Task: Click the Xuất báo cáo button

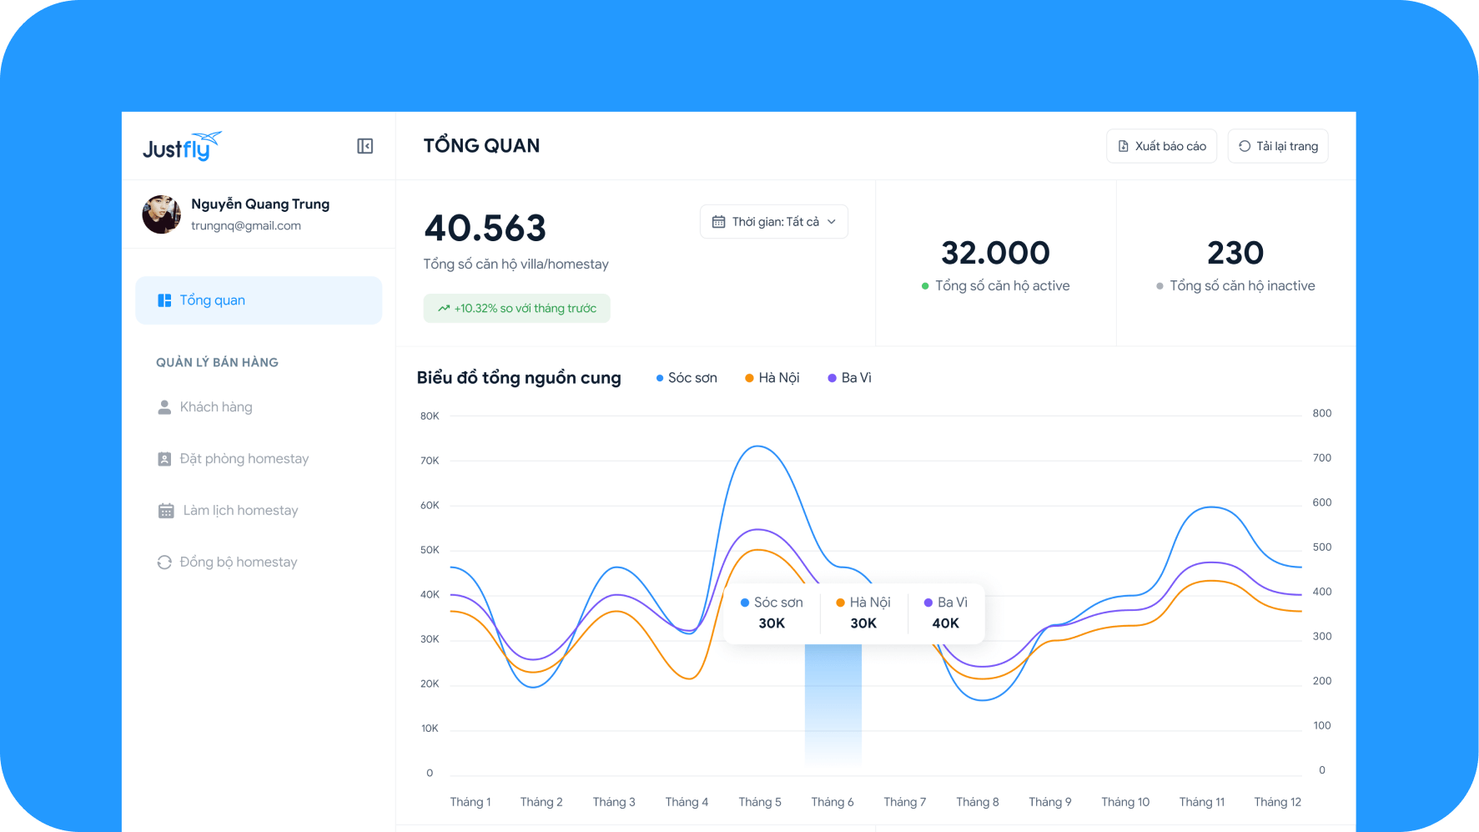Action: pyautogui.click(x=1161, y=146)
